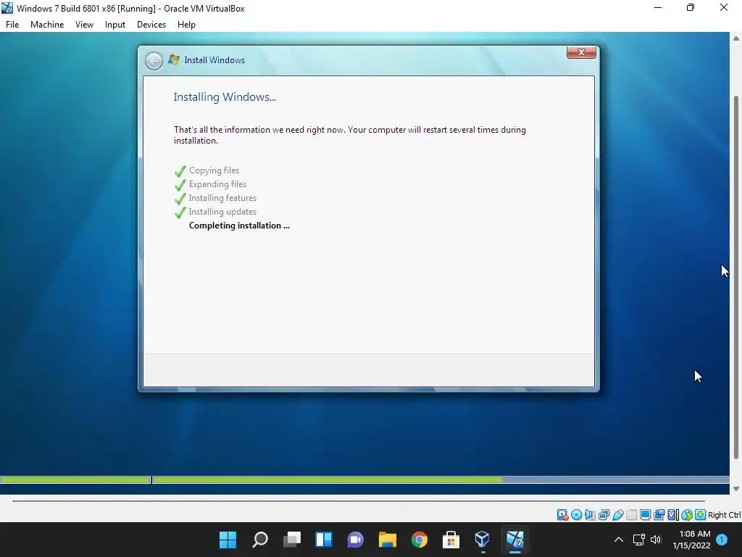Click the first green setup progress bar

(75, 479)
